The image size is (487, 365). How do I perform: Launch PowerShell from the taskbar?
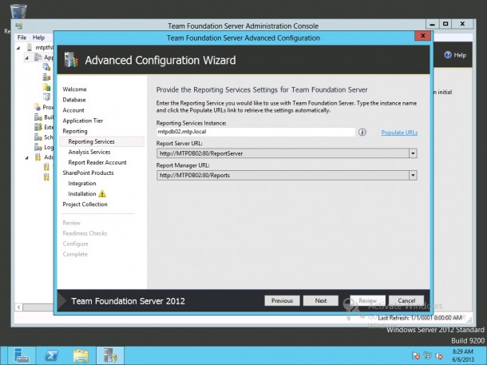52,355
